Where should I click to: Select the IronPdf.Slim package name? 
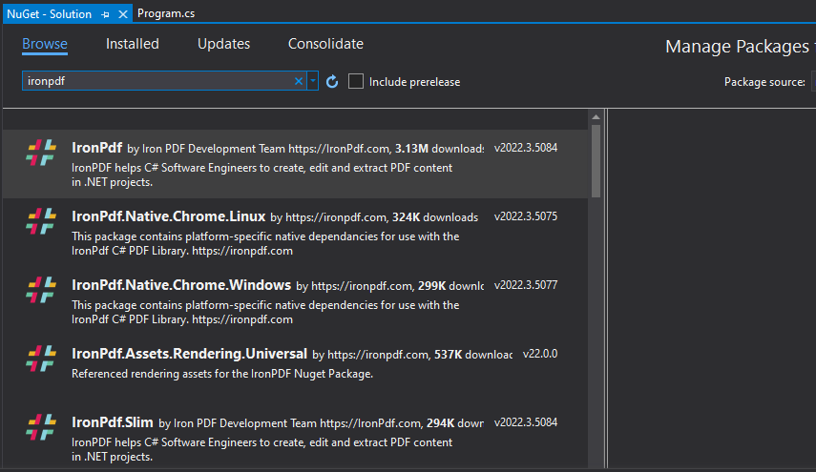tap(113, 422)
